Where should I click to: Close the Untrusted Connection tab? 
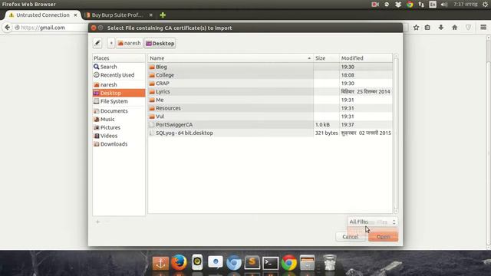[75, 15]
